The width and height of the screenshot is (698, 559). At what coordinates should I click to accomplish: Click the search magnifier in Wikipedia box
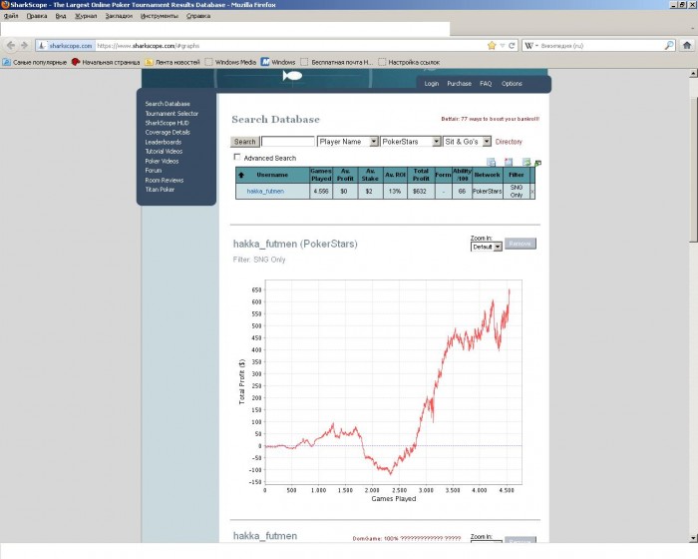tap(669, 46)
